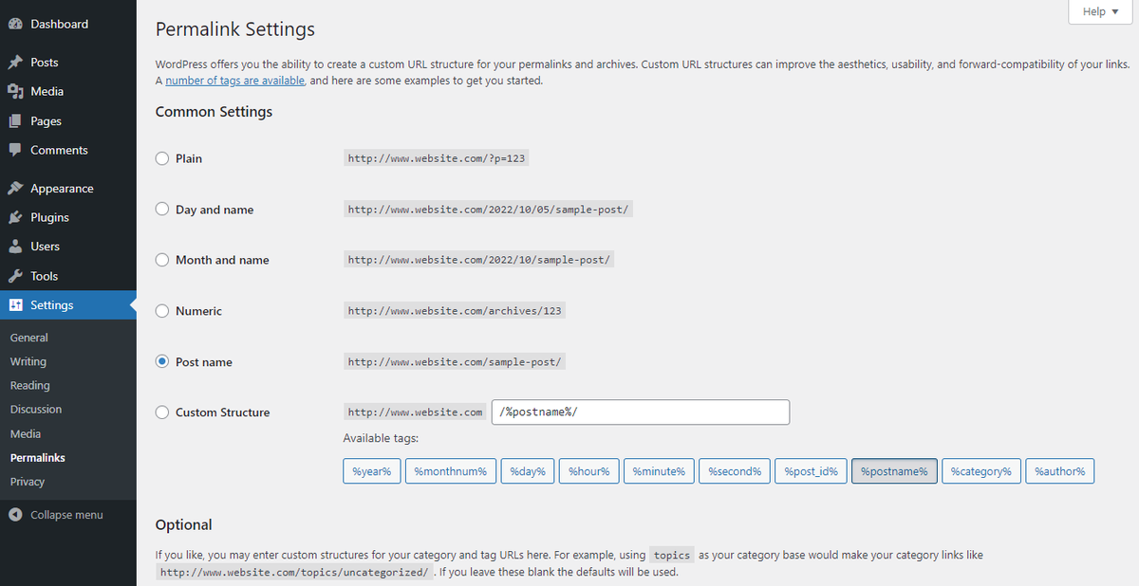Click the Pages icon in sidebar
Screen dimensions: 1139x586
[15, 121]
